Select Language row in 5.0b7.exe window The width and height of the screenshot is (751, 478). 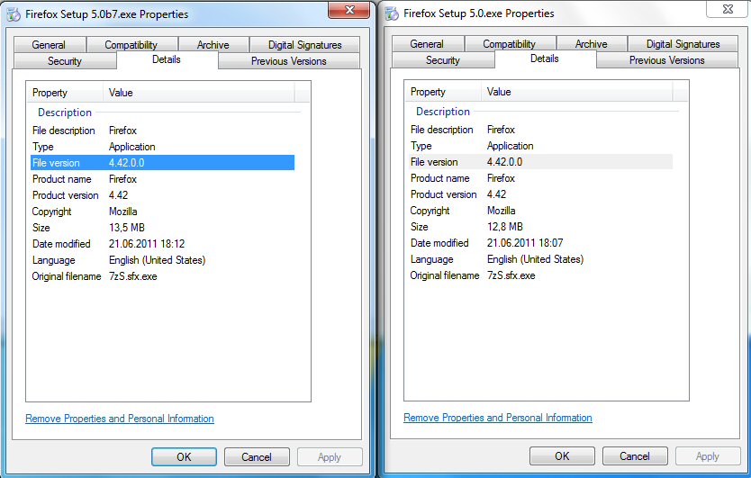162,260
